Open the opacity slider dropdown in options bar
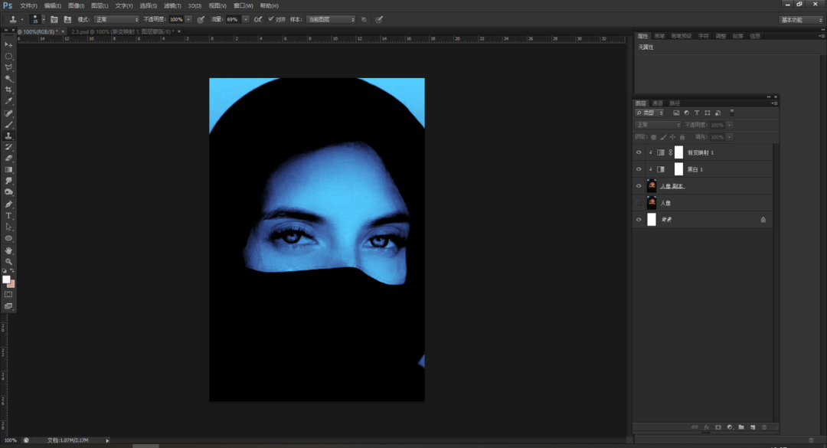This screenshot has width=827, height=448. tap(188, 19)
